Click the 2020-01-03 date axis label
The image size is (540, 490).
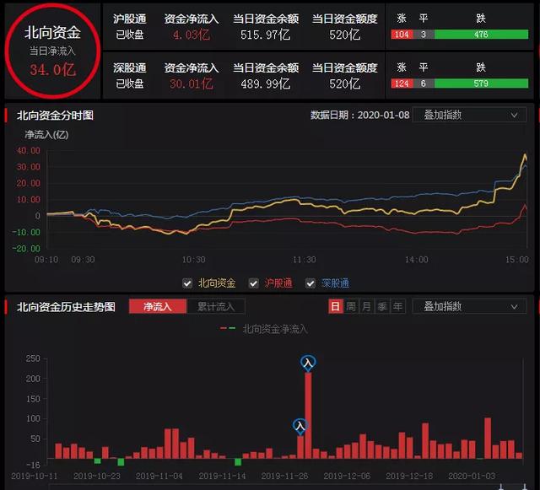(472, 476)
